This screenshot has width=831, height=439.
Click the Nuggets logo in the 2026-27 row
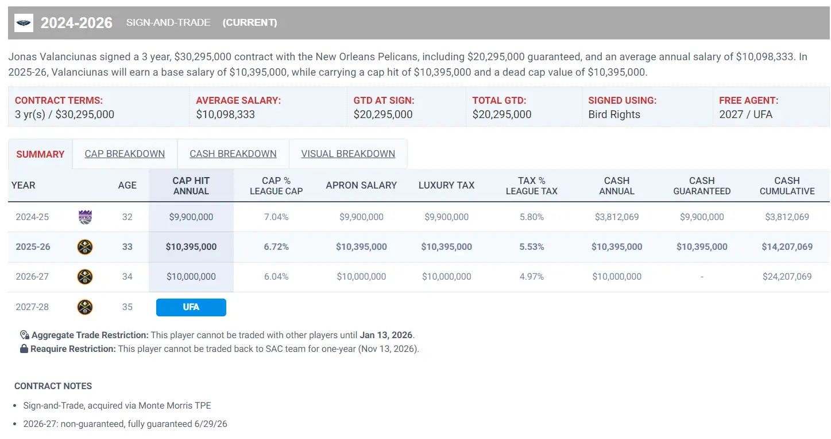coord(85,277)
